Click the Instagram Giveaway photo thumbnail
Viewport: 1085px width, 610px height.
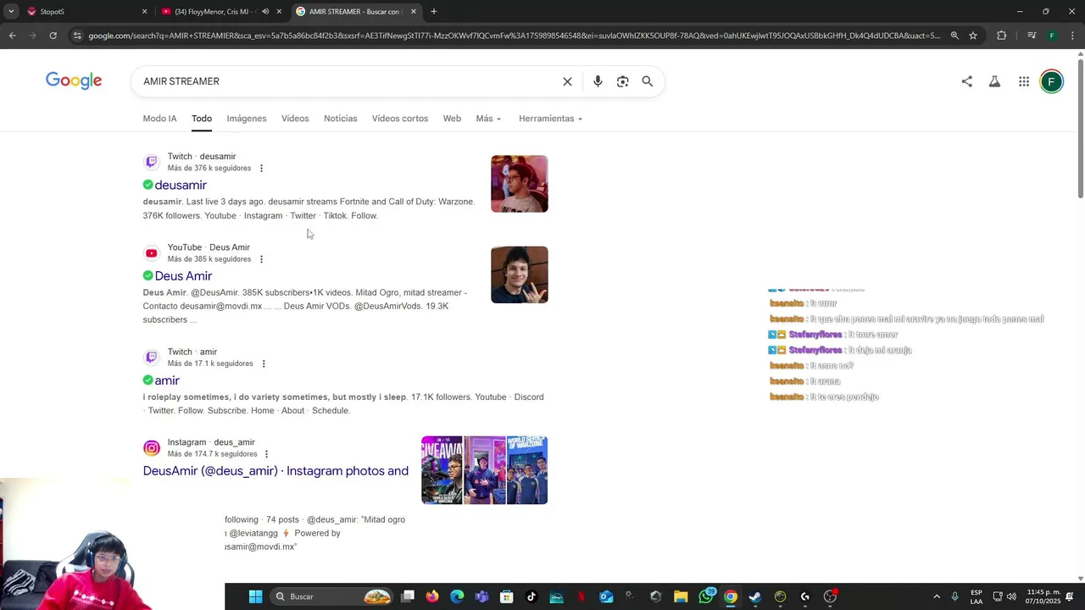[x=442, y=470]
